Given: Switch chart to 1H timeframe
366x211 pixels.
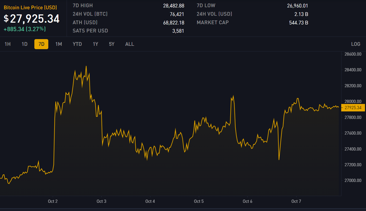Looking at the screenshot, I should (7, 44).
